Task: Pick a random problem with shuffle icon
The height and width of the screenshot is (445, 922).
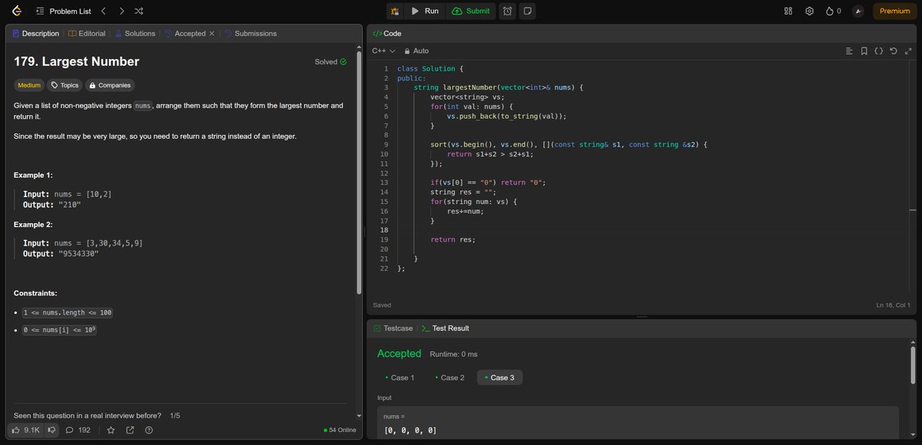Action: [x=138, y=12]
